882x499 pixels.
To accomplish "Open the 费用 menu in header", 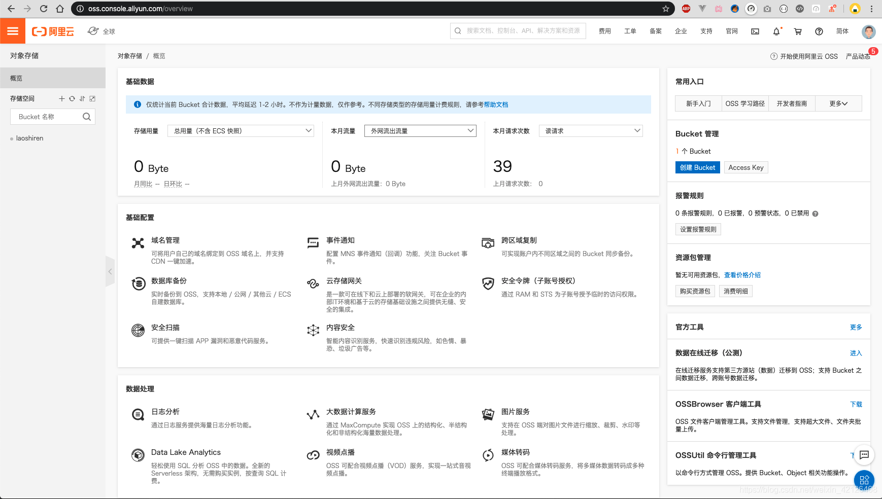I will pyautogui.click(x=605, y=31).
